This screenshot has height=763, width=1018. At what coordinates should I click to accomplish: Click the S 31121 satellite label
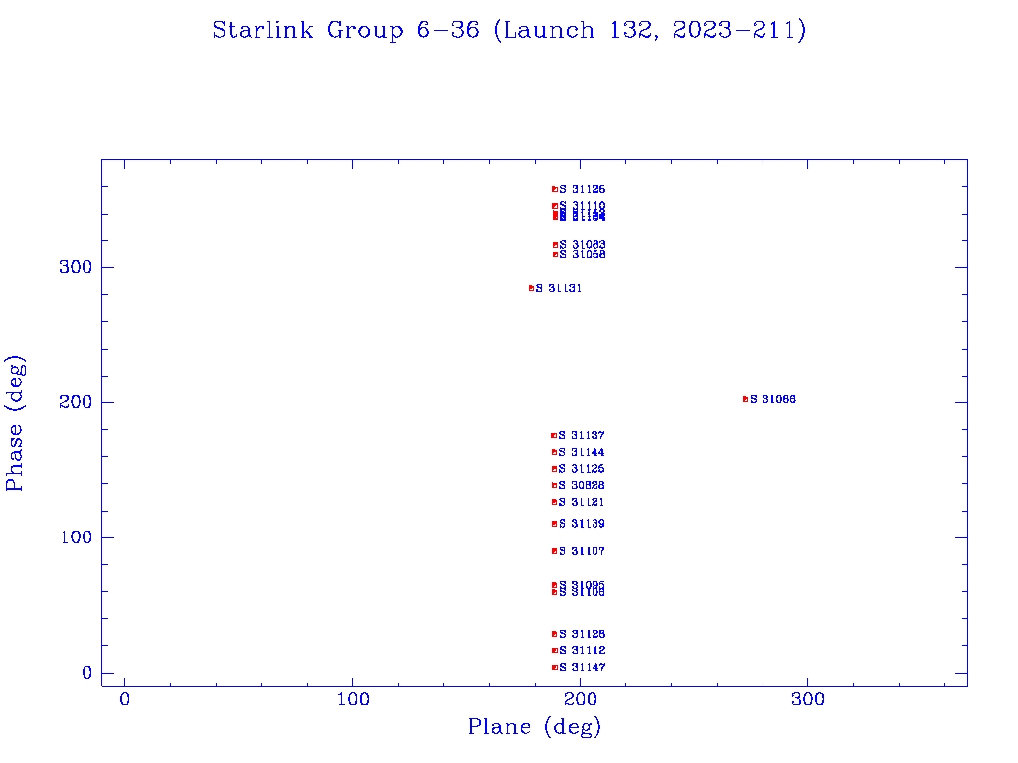pyautogui.click(x=582, y=502)
